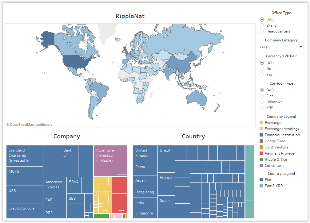Screen dimensions: 310x223
Task: Click the United States on the map
Action: [x=75, y=61]
